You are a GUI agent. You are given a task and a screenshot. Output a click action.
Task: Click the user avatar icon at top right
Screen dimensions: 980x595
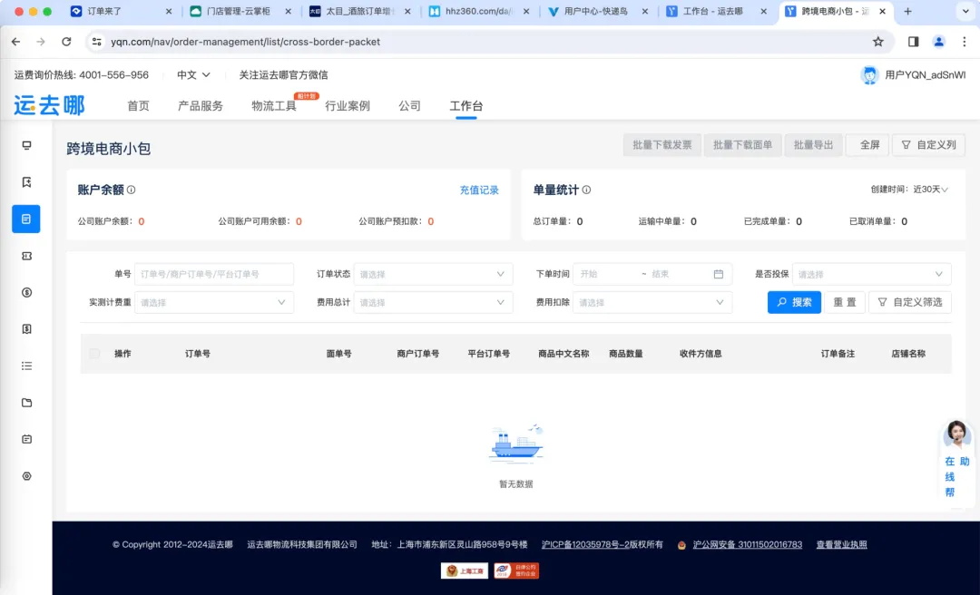pos(869,75)
